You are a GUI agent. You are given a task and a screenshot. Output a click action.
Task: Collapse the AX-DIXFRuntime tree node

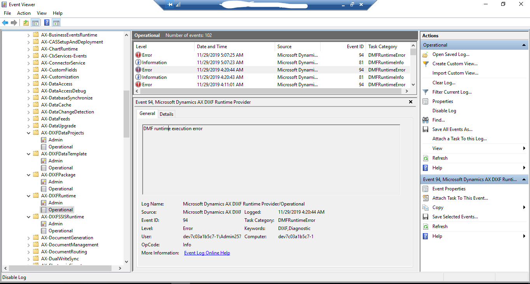pos(28,196)
